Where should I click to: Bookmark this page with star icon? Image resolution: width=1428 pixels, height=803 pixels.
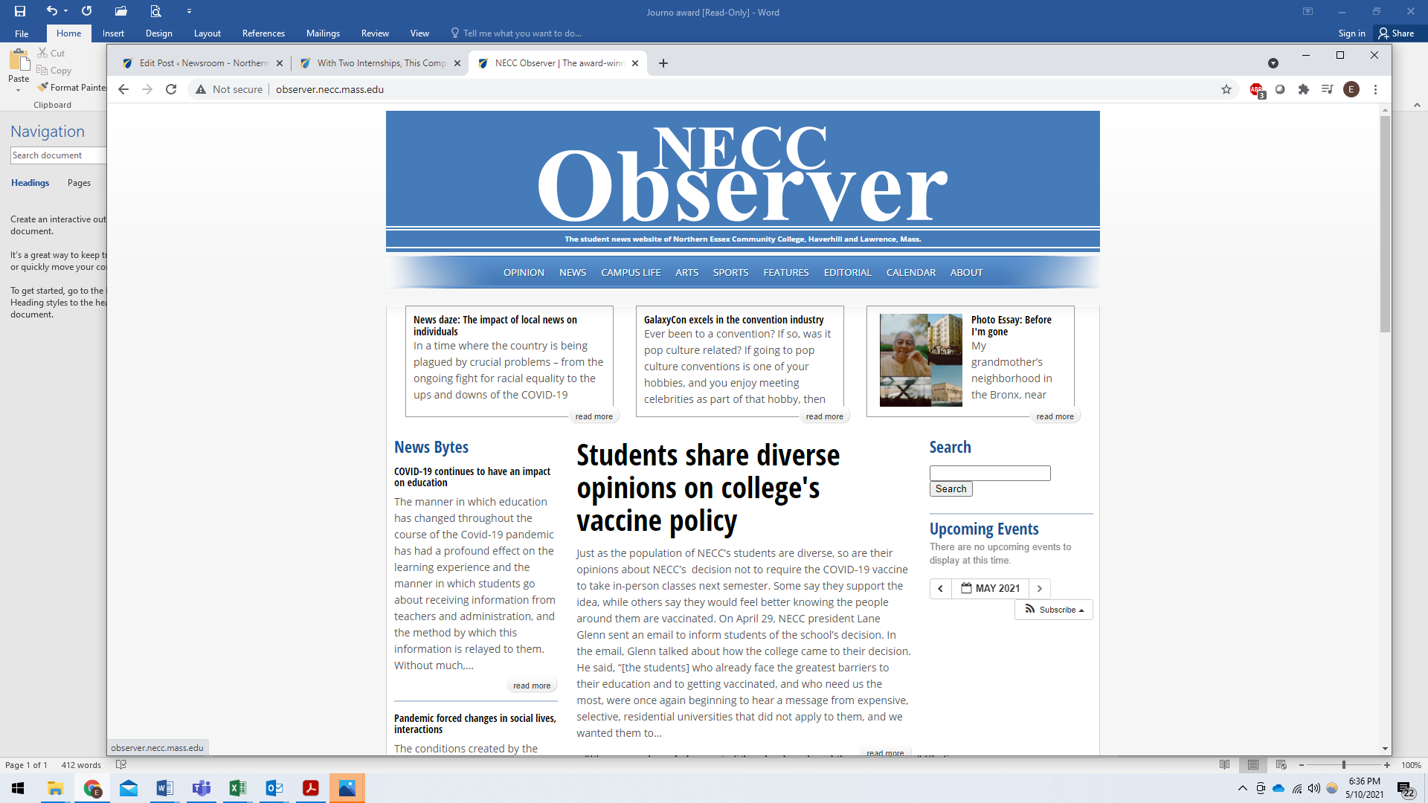[1226, 89]
